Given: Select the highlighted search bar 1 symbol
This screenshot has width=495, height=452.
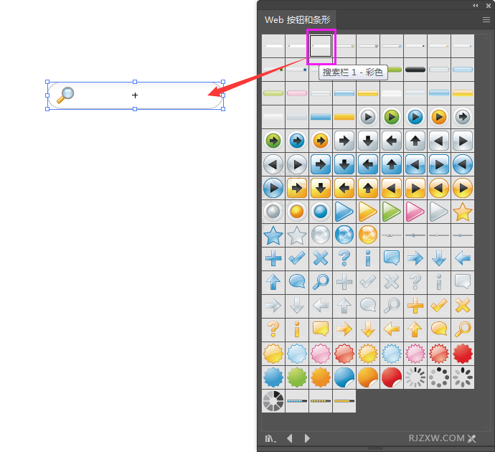Looking at the screenshot, I should [321, 46].
